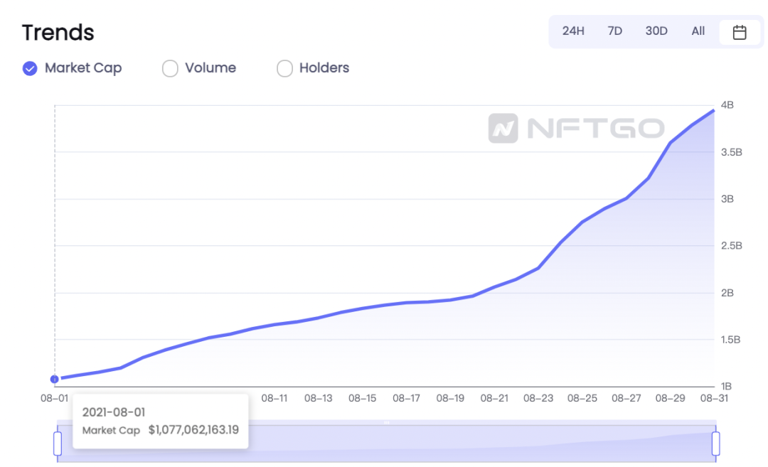768x467 pixels.
Task: Click the NFTGO watermark text
Action: (596, 128)
